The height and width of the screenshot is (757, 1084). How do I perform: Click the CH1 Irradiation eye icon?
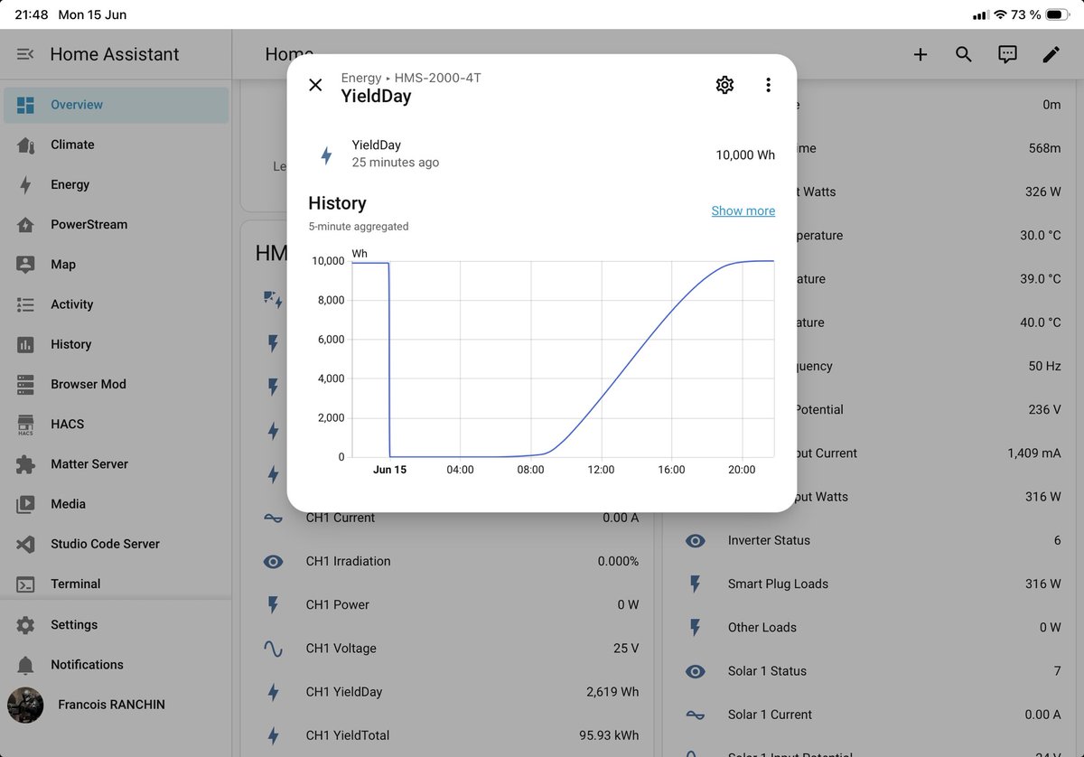pyautogui.click(x=273, y=561)
